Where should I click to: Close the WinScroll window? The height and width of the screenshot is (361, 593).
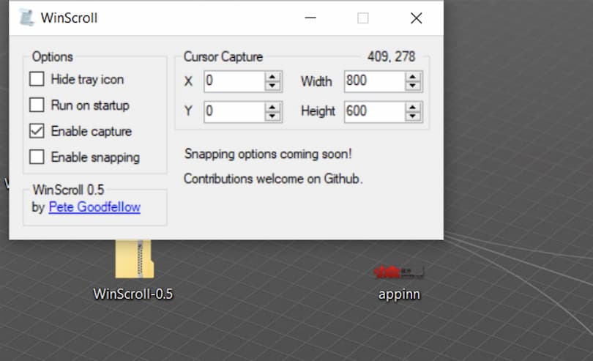[x=416, y=18]
